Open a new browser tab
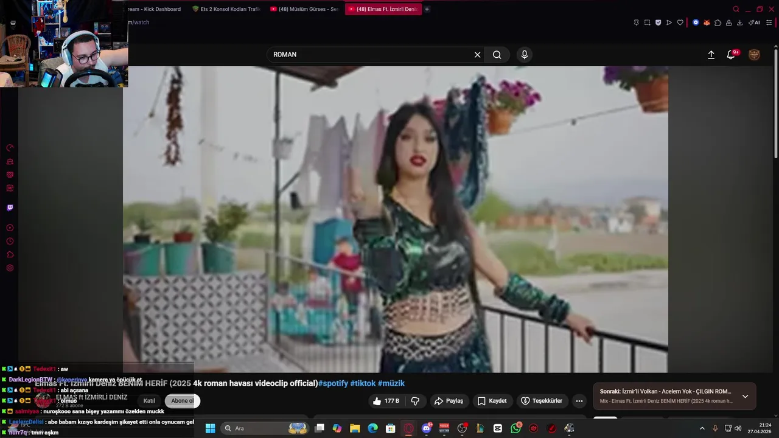 pos(427,9)
